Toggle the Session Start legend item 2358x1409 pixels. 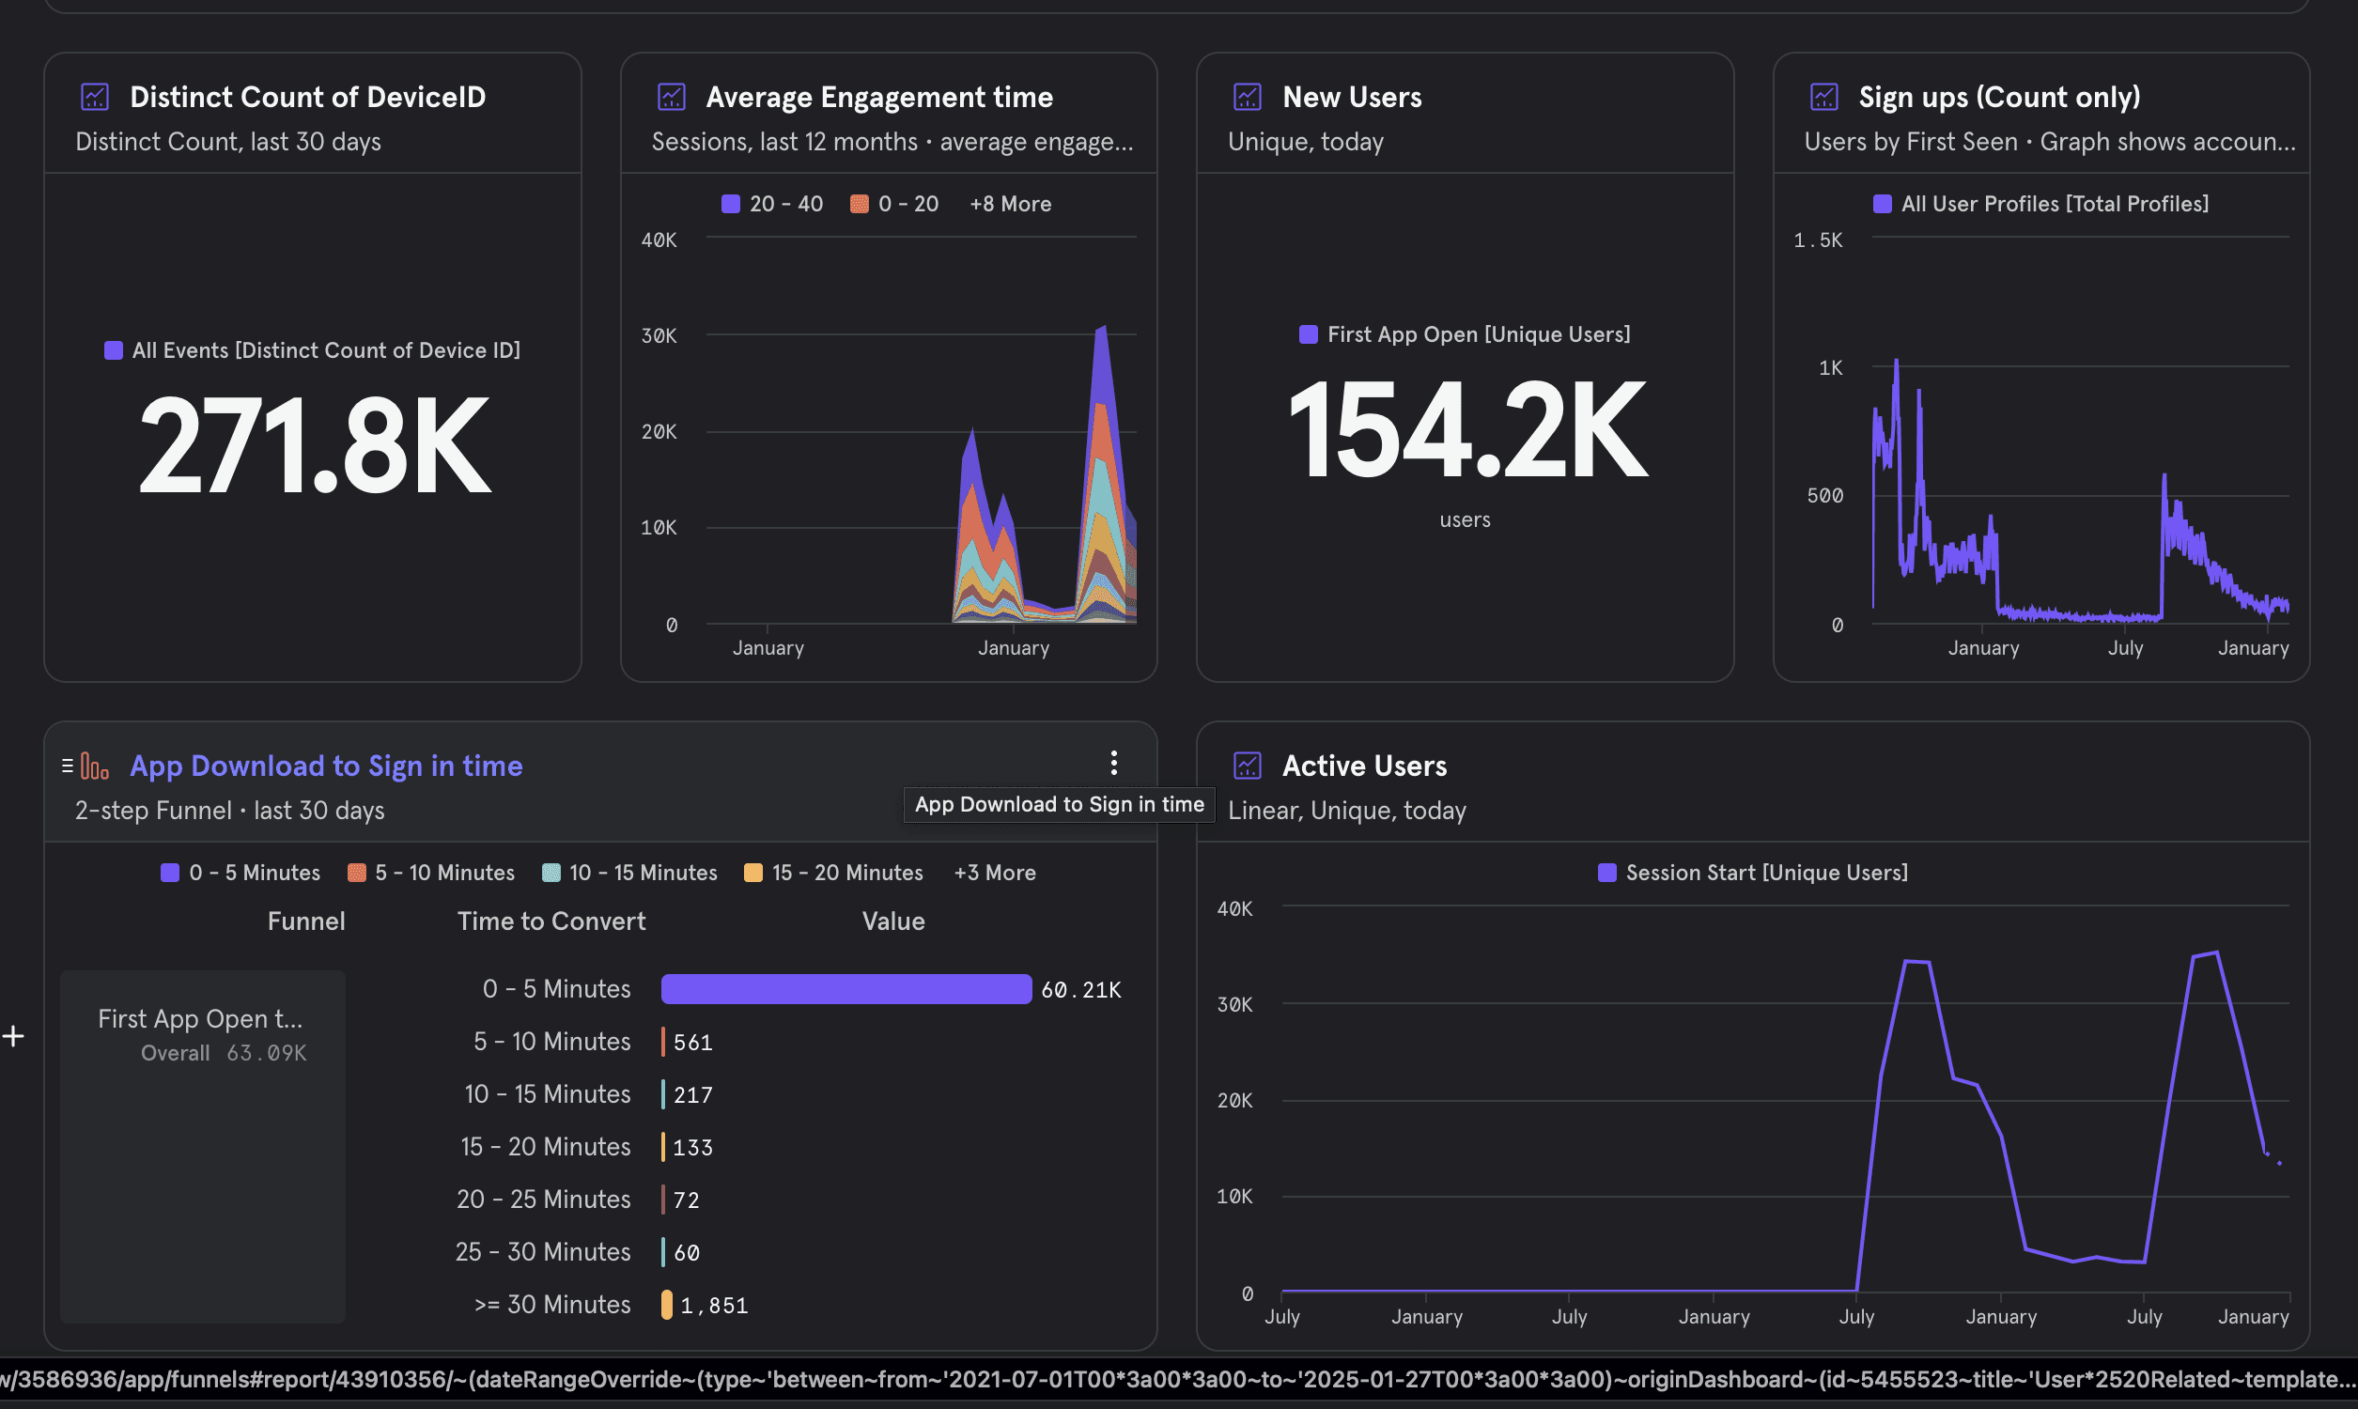click(1752, 873)
